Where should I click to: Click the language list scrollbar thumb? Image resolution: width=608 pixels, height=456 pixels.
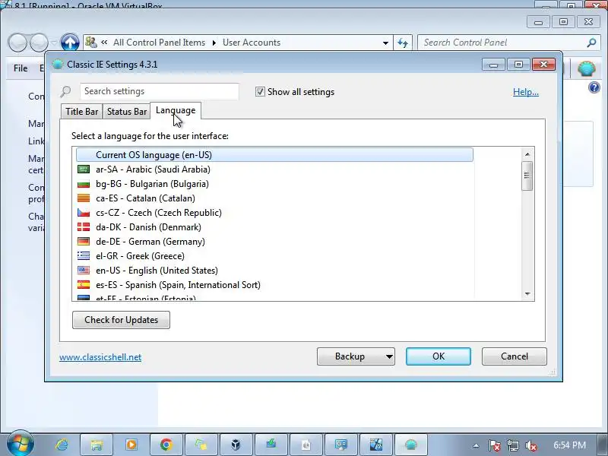527,176
